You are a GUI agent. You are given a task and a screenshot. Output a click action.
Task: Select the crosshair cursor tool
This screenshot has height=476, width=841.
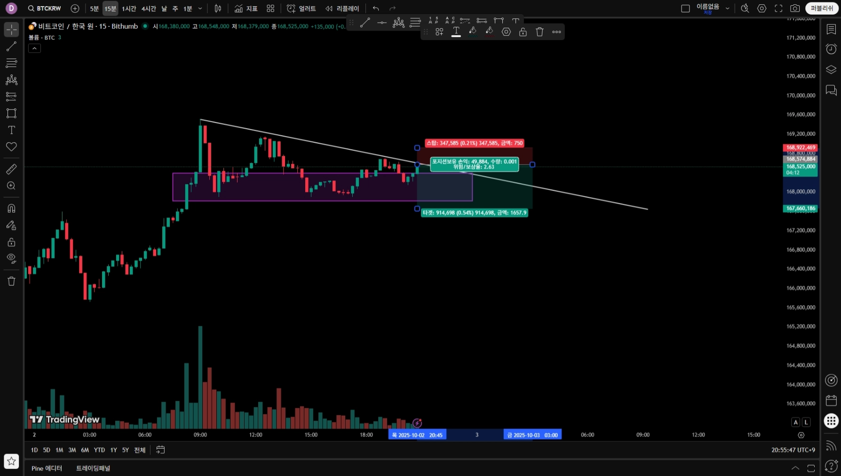pyautogui.click(x=11, y=29)
